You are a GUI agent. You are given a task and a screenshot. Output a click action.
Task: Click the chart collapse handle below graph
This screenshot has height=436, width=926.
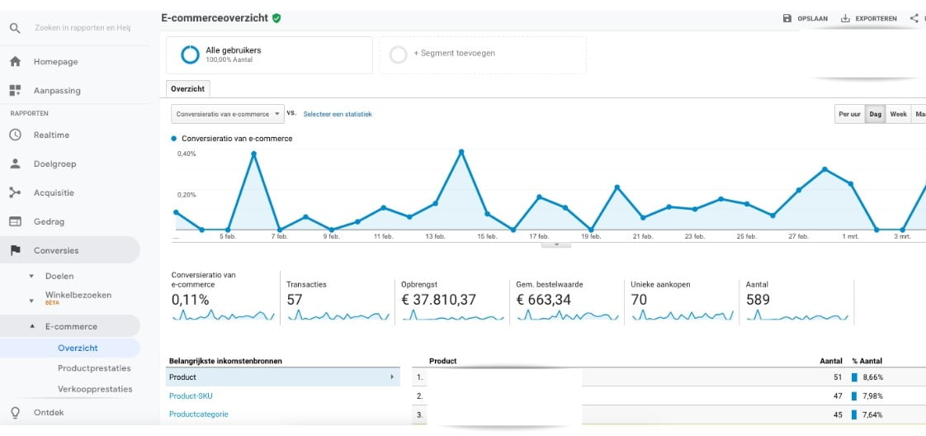coord(556,244)
